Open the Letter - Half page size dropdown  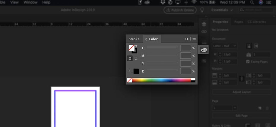coord(224,46)
